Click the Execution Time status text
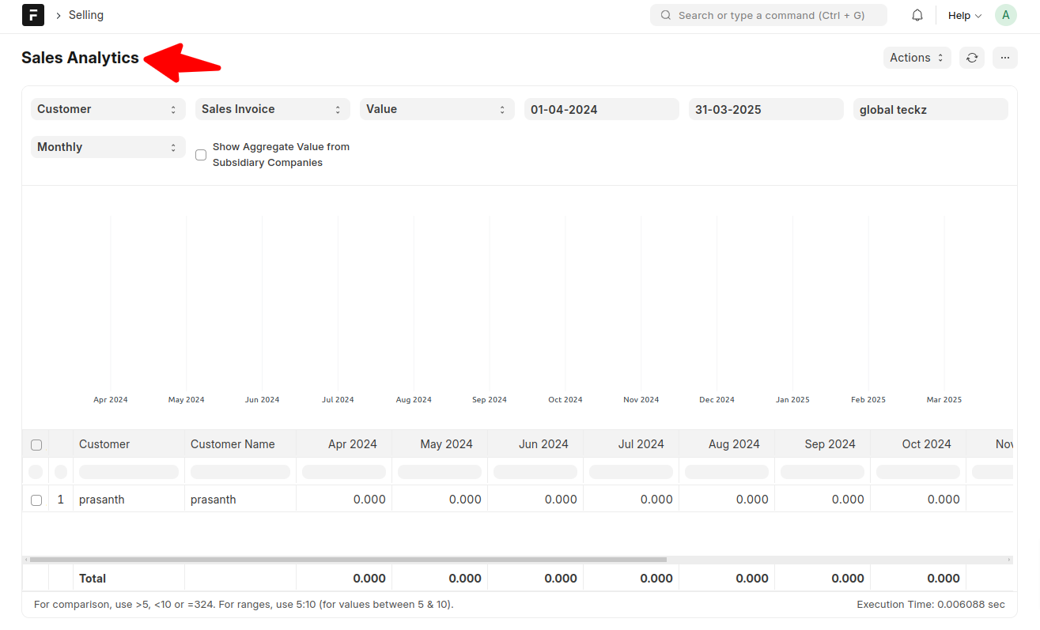Image resolution: width=1040 pixels, height=630 pixels. pos(931,605)
